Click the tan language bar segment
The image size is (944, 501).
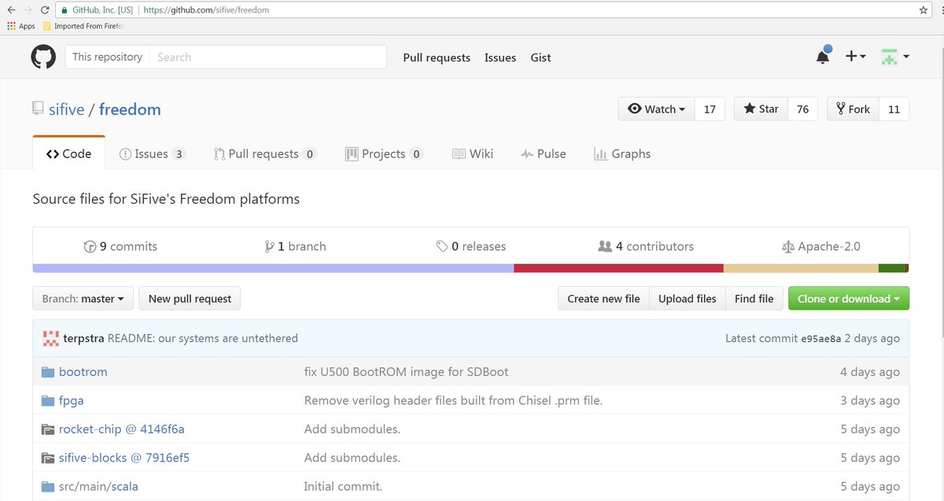[801, 268]
